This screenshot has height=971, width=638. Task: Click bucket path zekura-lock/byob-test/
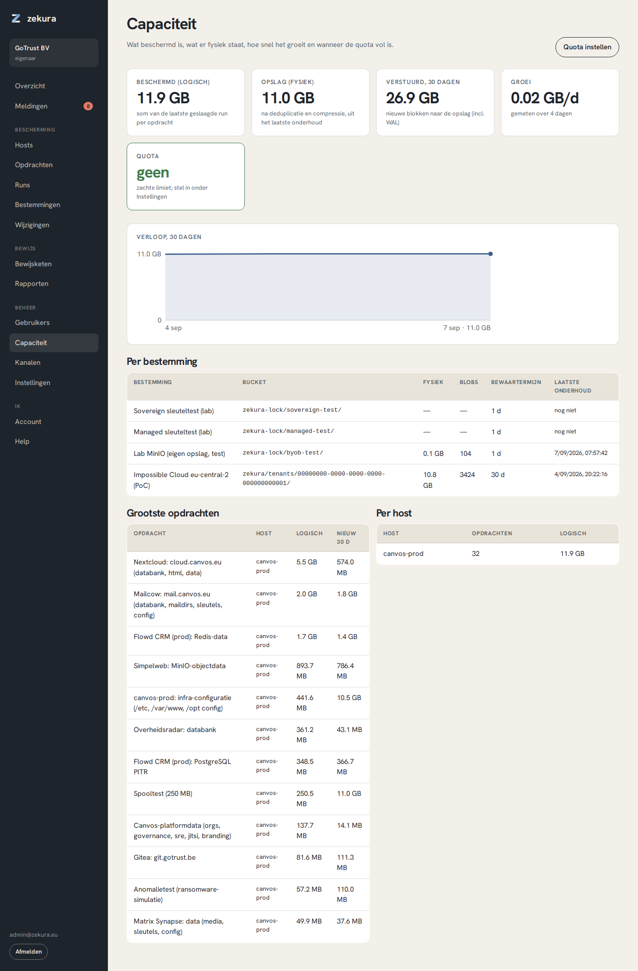tap(283, 453)
